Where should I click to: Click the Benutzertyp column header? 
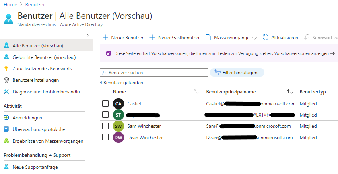click(x=313, y=92)
